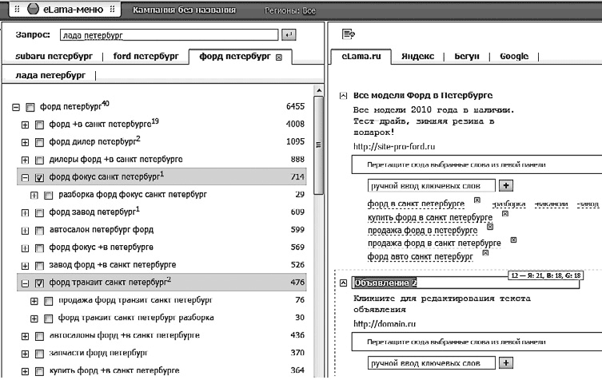Expand завод форд +в санкт петербурге

(x=25, y=266)
